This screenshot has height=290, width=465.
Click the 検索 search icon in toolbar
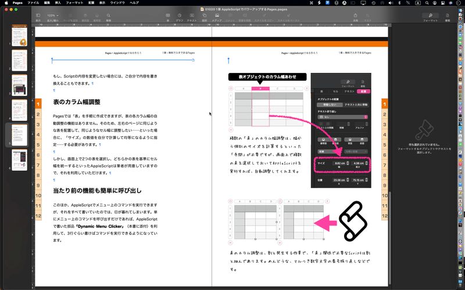click(109, 16)
